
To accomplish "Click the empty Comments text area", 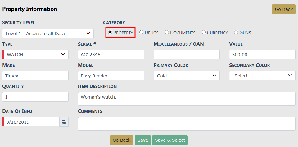I will 186,124.
